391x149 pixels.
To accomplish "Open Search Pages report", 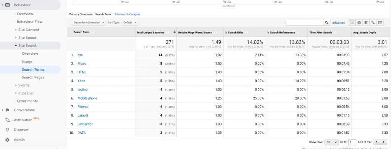I will (x=33, y=78).
